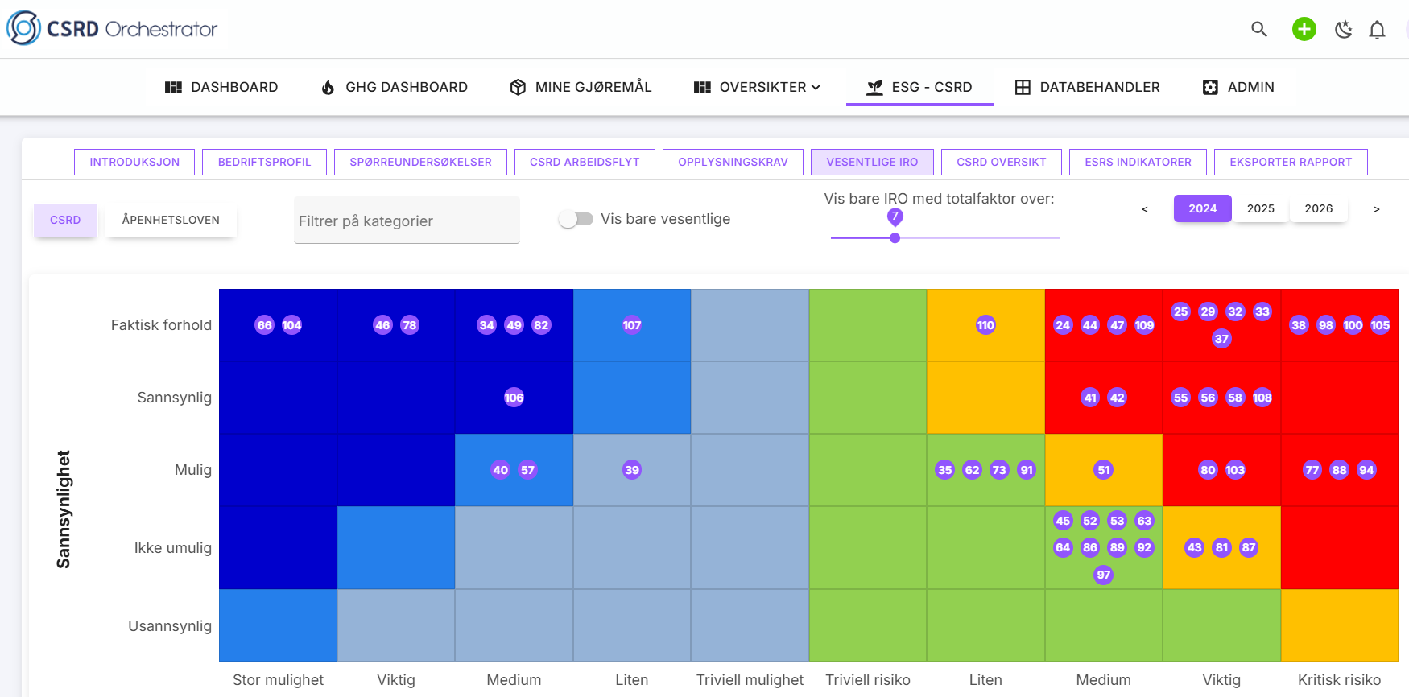Open the ADMIN section

point(1238,87)
